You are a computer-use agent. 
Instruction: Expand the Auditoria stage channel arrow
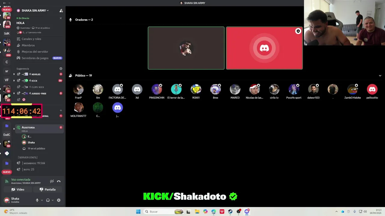[14, 129]
